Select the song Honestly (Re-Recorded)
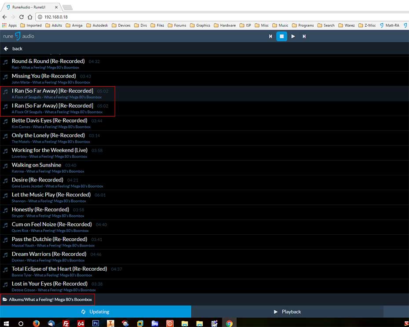409x327 pixels. pyautogui.click(x=204, y=212)
